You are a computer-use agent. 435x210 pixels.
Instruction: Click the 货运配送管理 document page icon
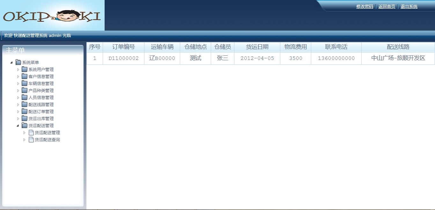tap(31, 133)
